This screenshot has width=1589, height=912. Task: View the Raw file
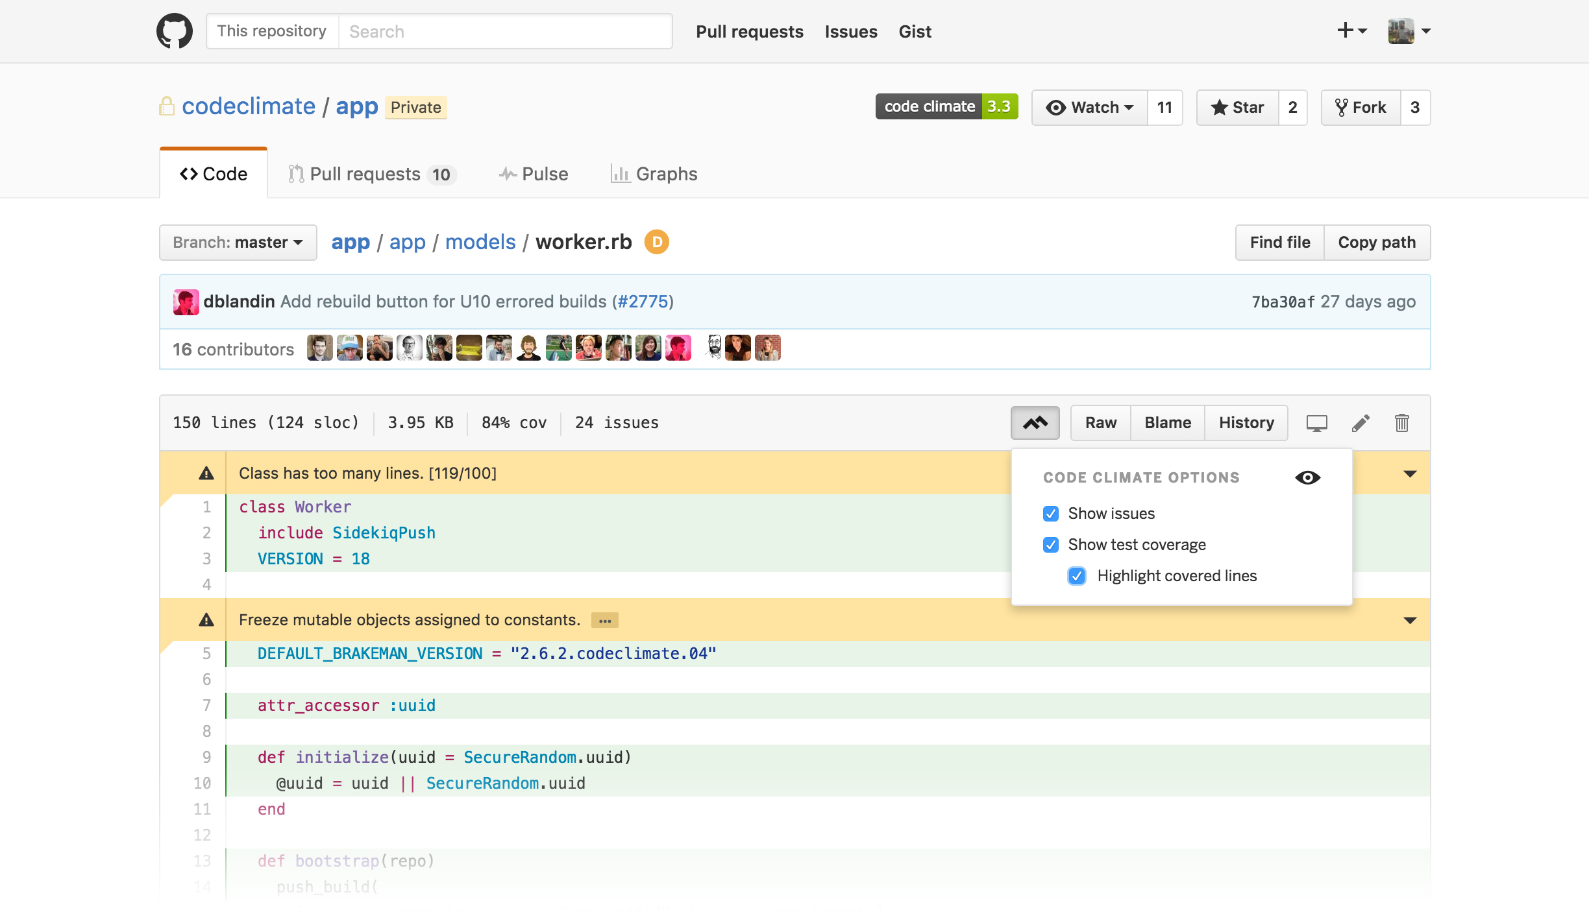1101,423
